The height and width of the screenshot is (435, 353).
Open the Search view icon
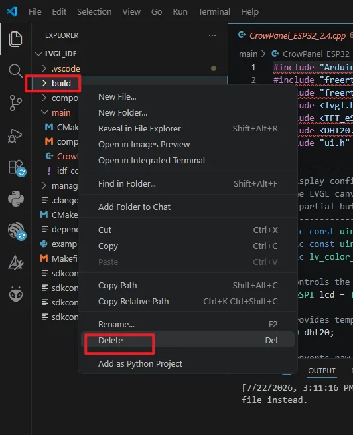(x=15, y=71)
